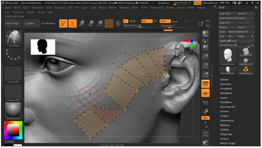Image resolution: width=262 pixels, height=148 pixels.
Task: Open the Preferences menu
Action: [157, 8]
